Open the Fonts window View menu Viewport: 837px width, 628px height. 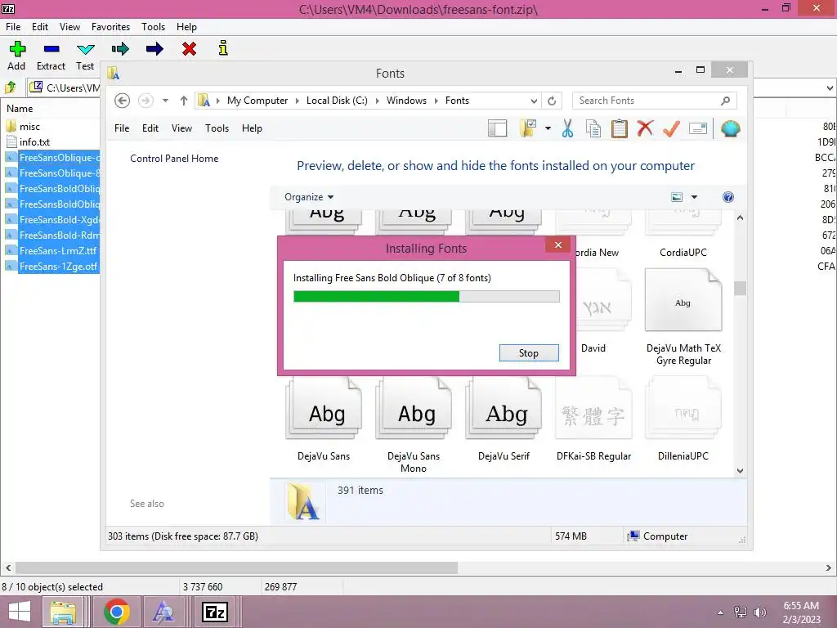tap(181, 128)
